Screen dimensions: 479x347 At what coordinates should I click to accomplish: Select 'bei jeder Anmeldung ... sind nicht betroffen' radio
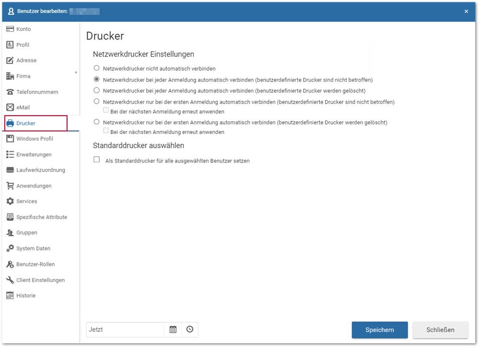pyautogui.click(x=97, y=79)
